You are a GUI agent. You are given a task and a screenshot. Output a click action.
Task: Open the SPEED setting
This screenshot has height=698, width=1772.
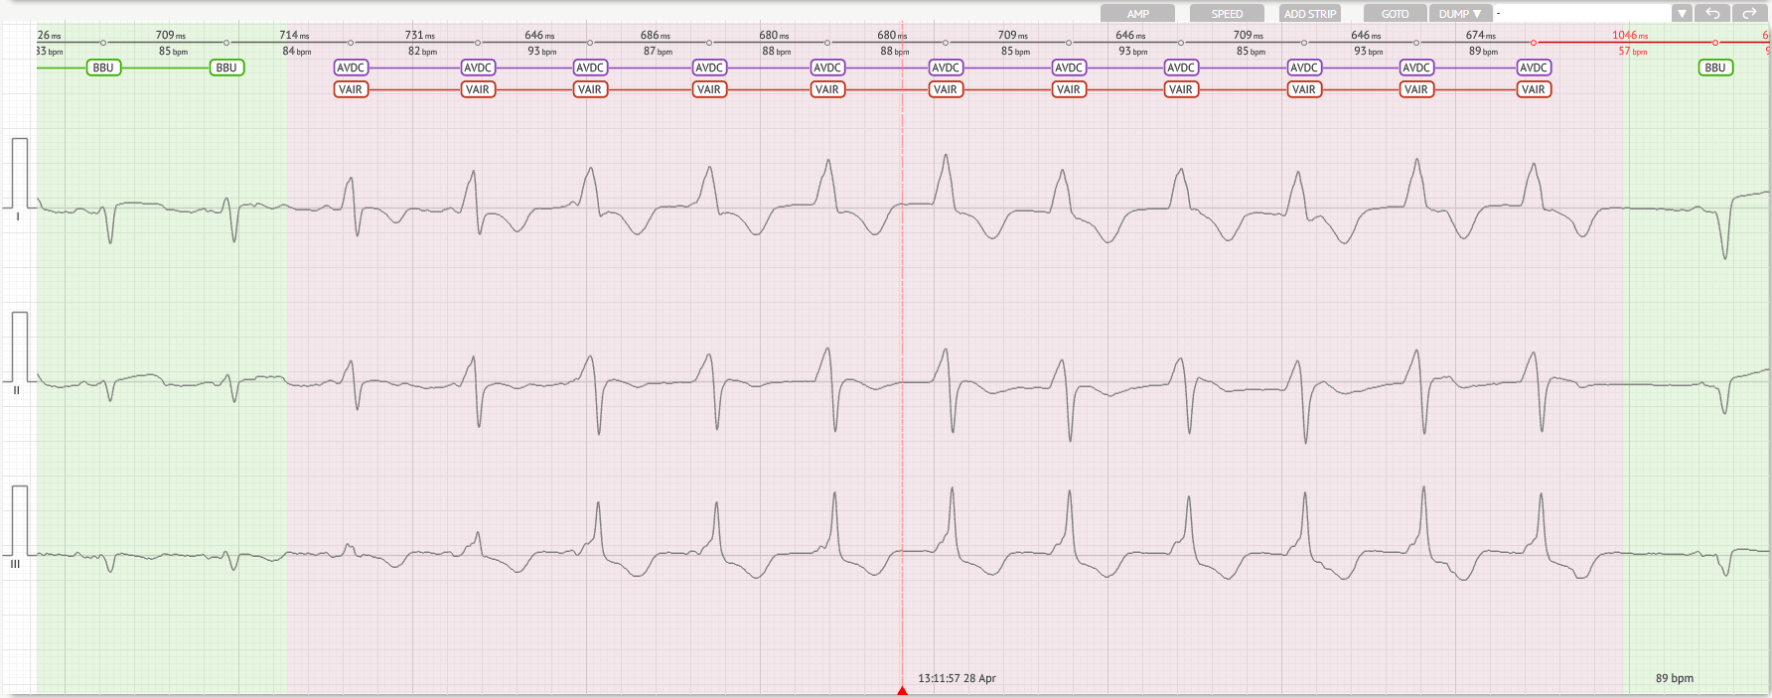[x=1227, y=14]
